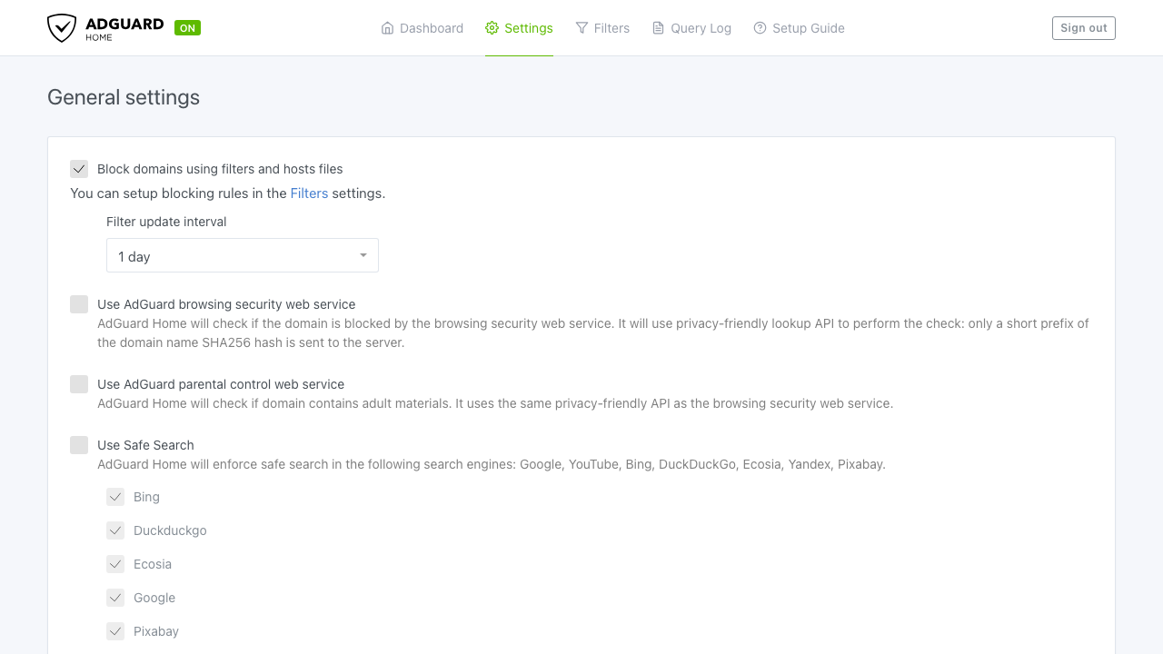Enable AdGuard parental control web service

(79, 384)
